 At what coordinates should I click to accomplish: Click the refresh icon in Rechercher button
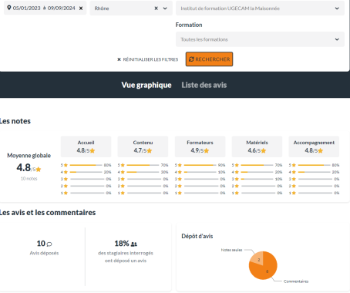(x=191, y=59)
